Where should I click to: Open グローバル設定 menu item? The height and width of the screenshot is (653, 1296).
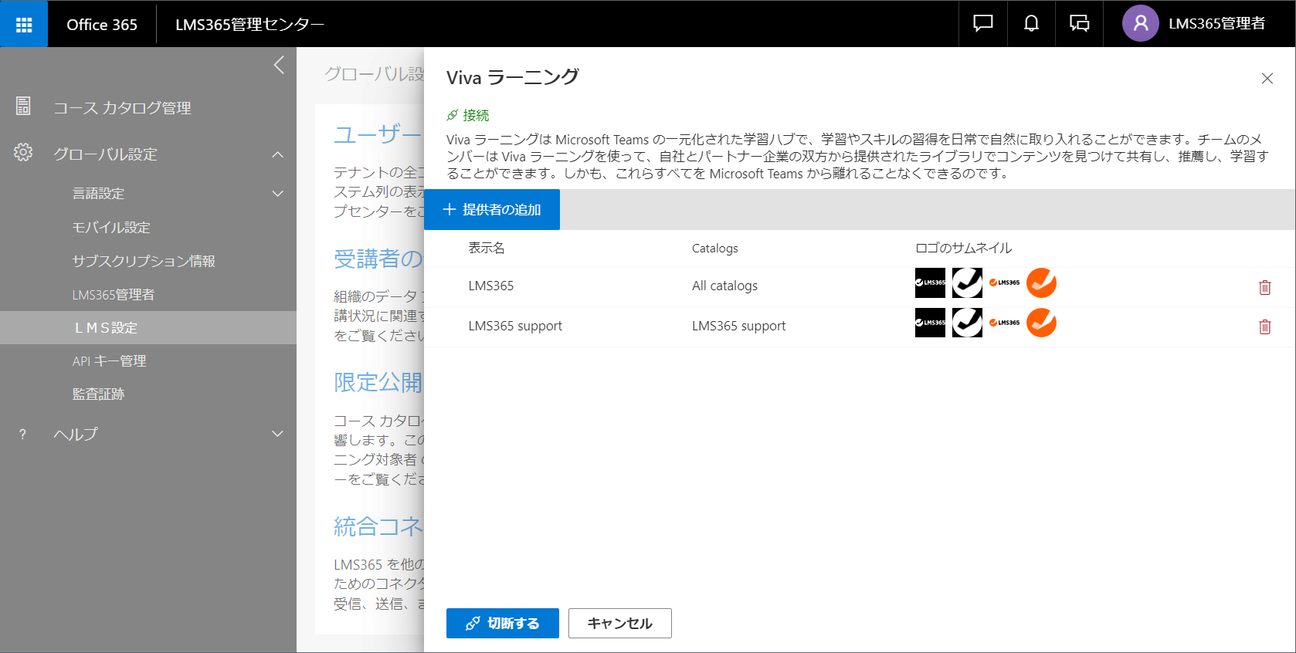105,154
